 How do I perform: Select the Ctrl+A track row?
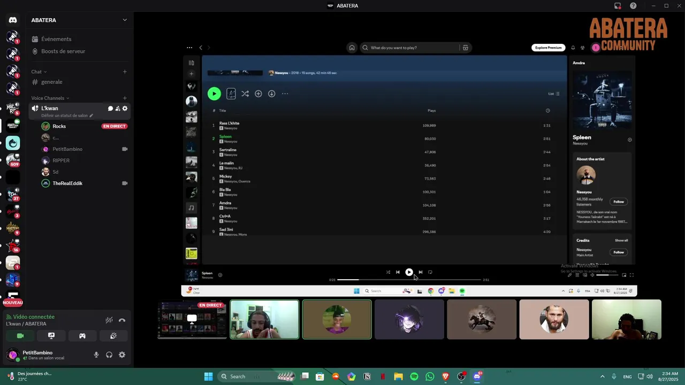tap(384, 218)
